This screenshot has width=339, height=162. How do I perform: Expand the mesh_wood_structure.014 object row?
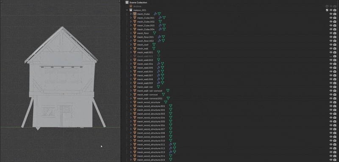coord(131,156)
